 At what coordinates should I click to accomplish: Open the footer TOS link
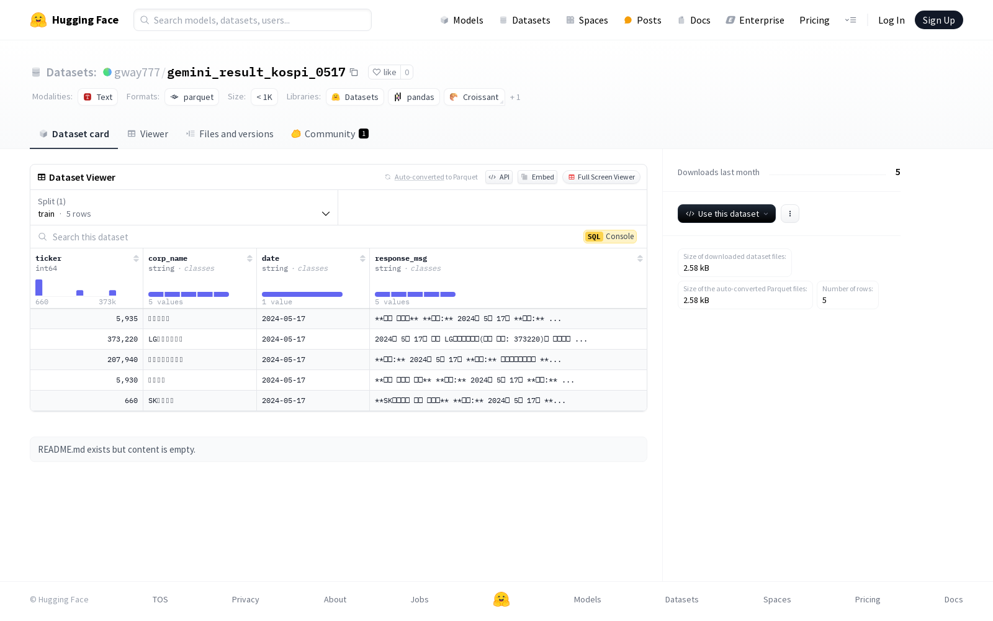coord(160,599)
